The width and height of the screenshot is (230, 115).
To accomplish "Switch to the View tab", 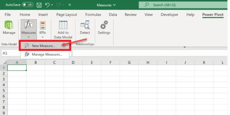I will [149, 14].
